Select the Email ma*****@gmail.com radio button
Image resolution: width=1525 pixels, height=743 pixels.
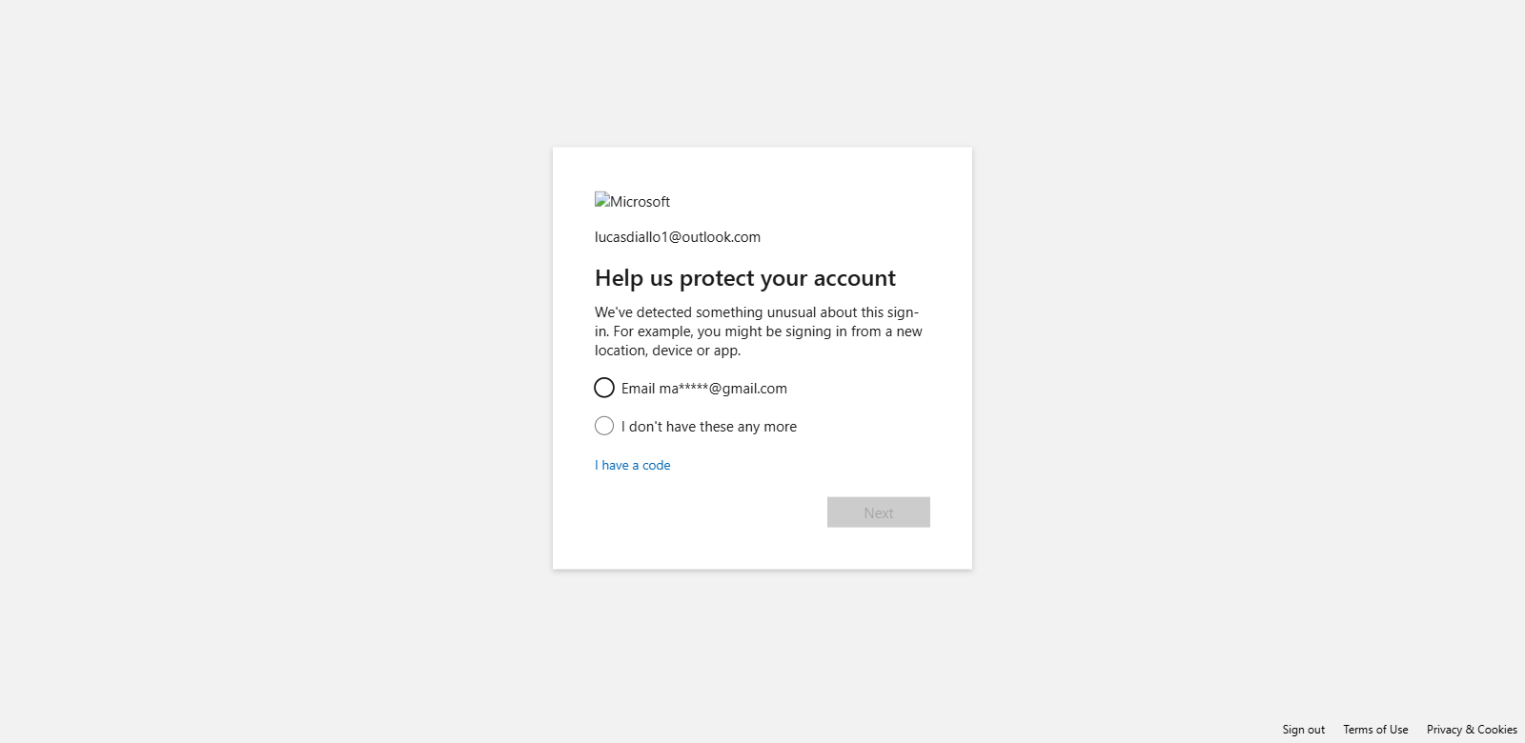point(604,388)
